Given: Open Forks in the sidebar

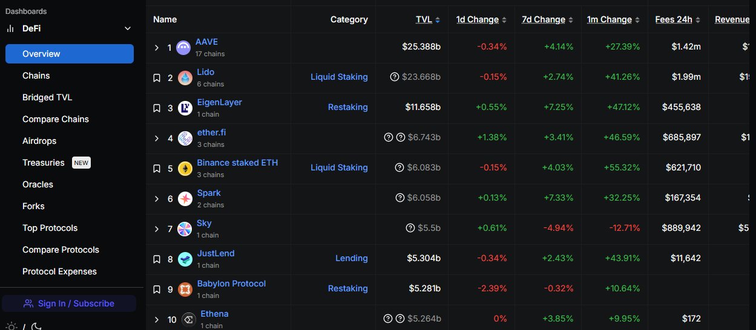Looking at the screenshot, I should [33, 206].
